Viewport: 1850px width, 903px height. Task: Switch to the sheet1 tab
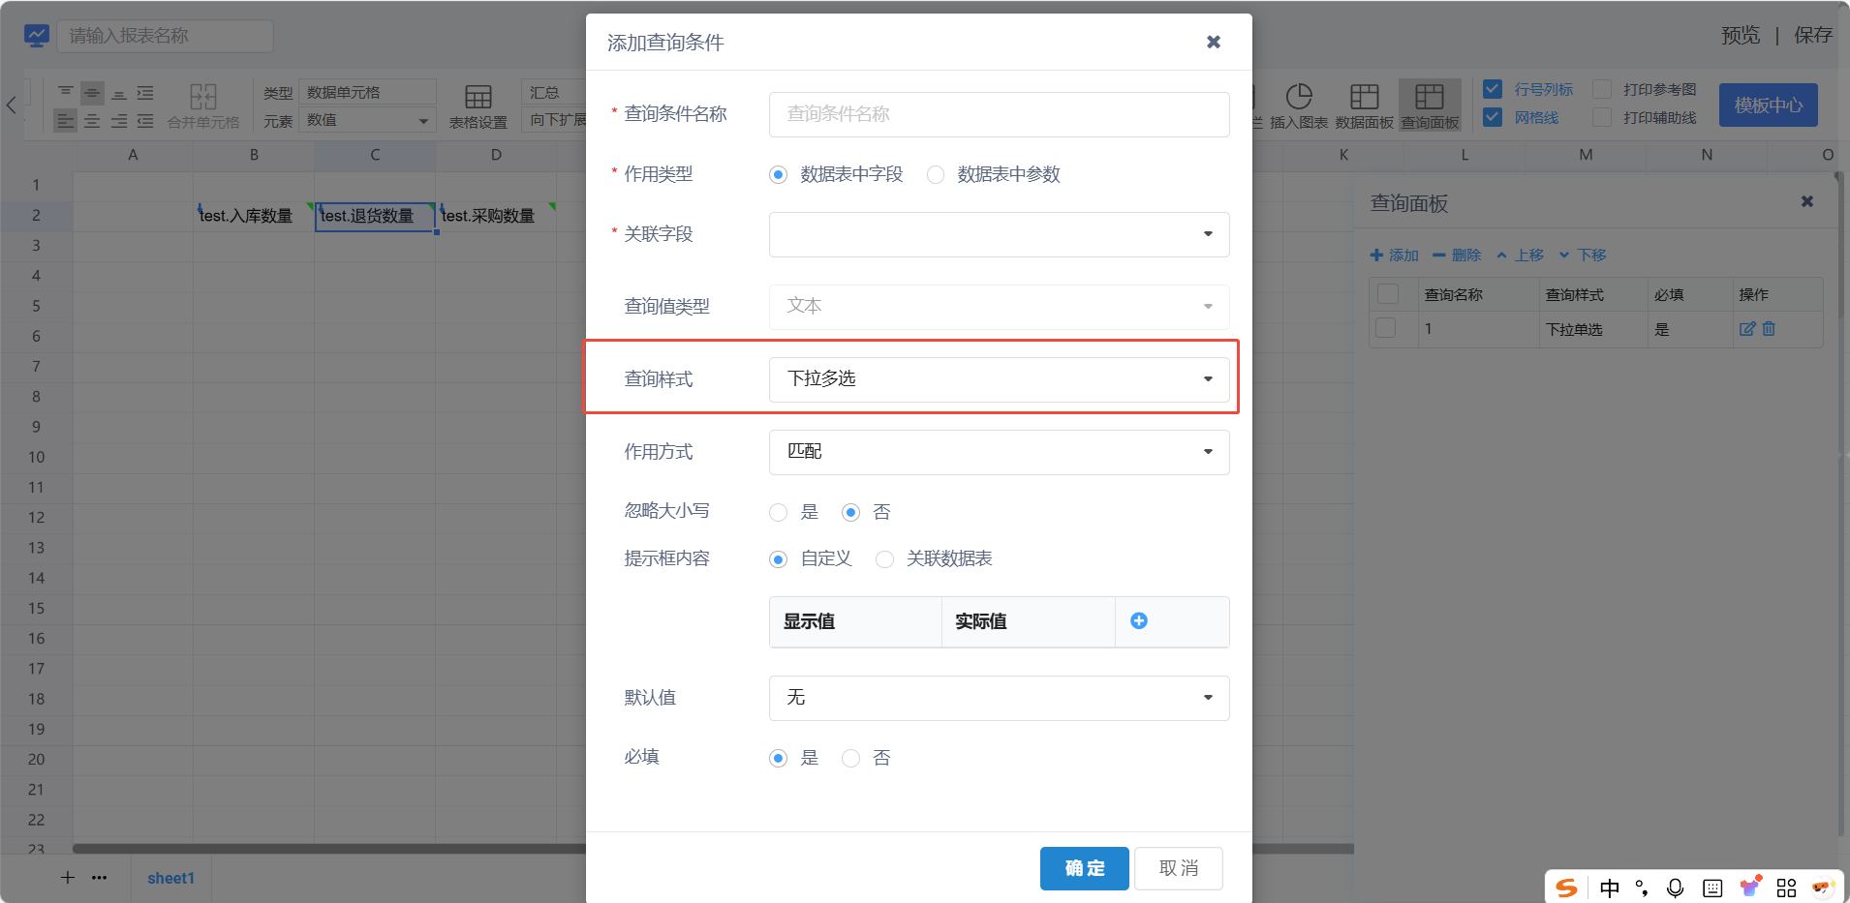170,878
